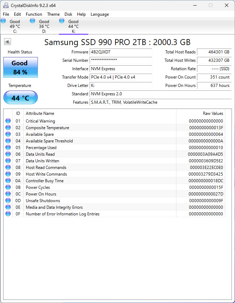Click the blue status orb of drive D:
The width and height of the screenshot is (235, 303).
[33, 21]
